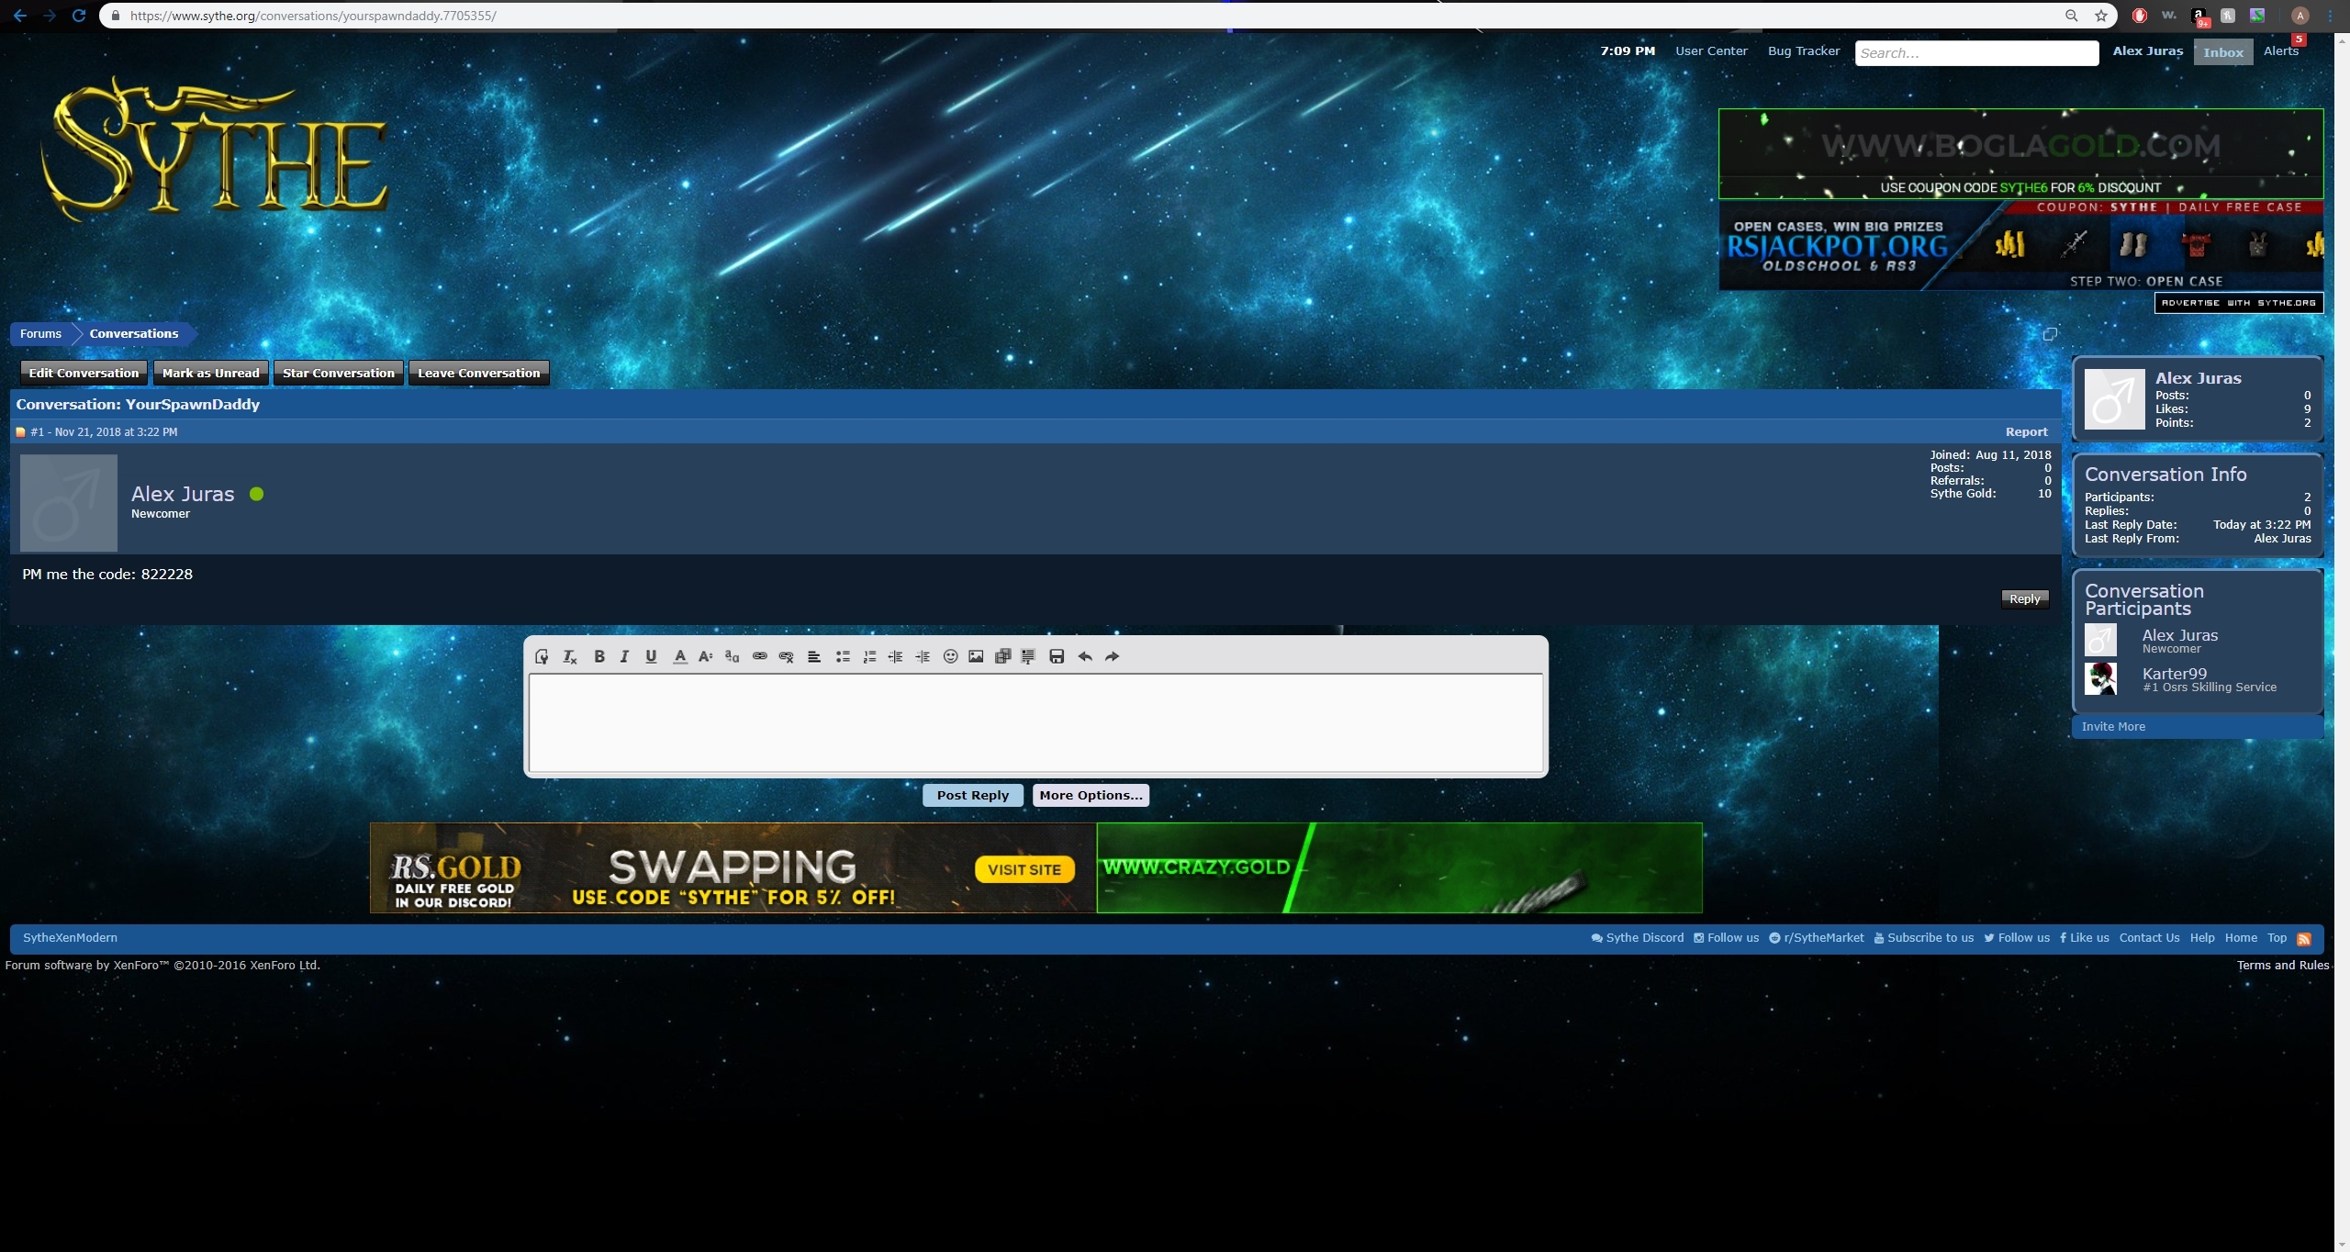Click the remove formatting icon
Screen dimensions: 2350x1252
click(x=569, y=656)
